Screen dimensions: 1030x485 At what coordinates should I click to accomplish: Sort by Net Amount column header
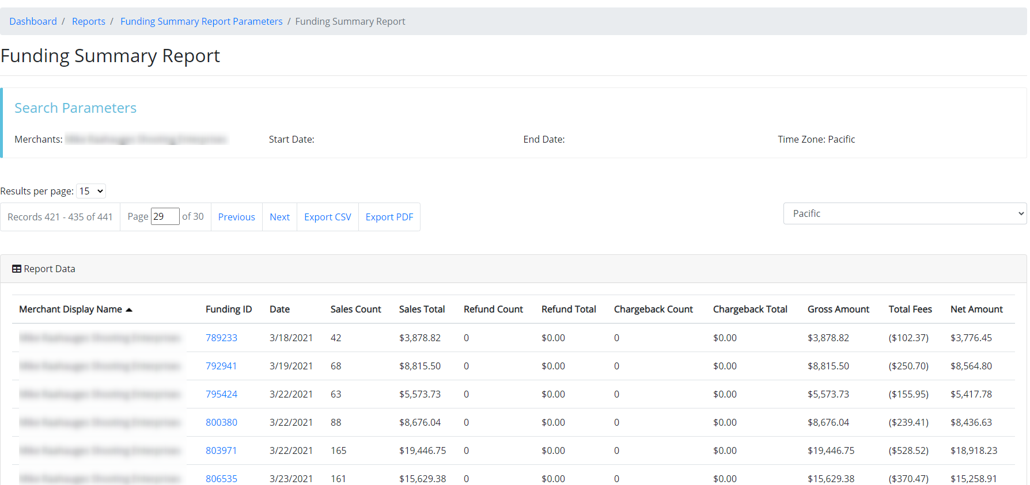pyautogui.click(x=976, y=309)
